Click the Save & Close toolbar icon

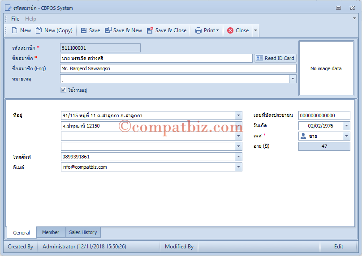point(150,30)
